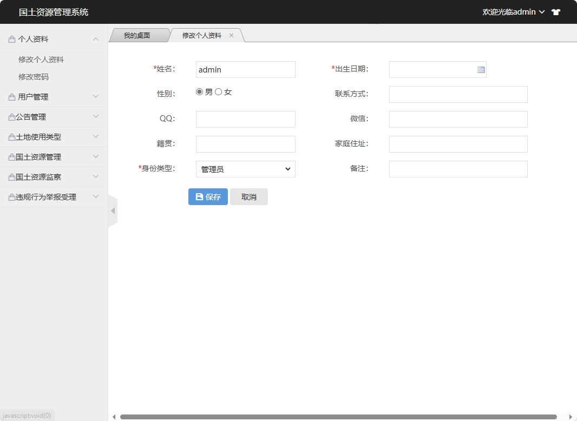Click the horizontal scrollbar at the bottom
The height and width of the screenshot is (421, 577).
tap(338, 417)
